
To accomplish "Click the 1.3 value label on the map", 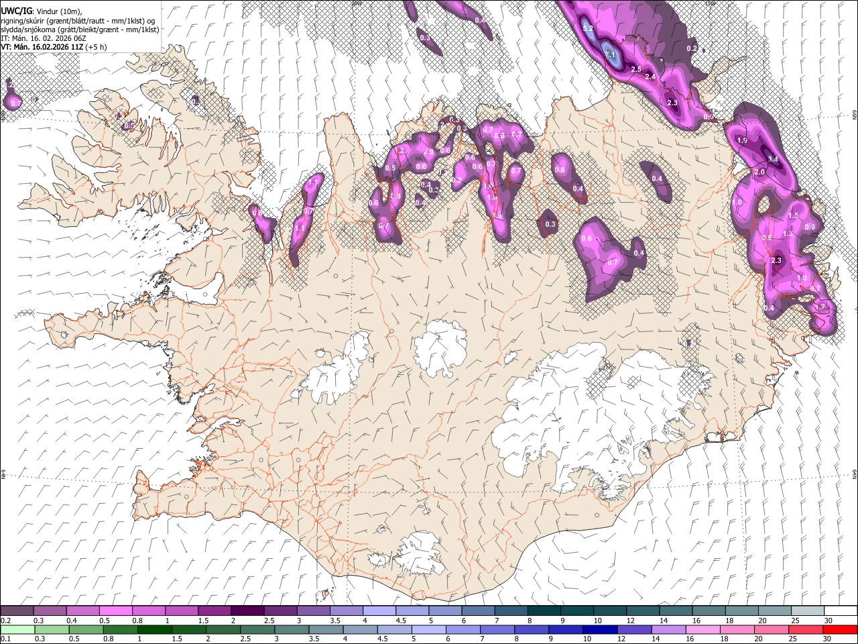I will tap(788, 233).
